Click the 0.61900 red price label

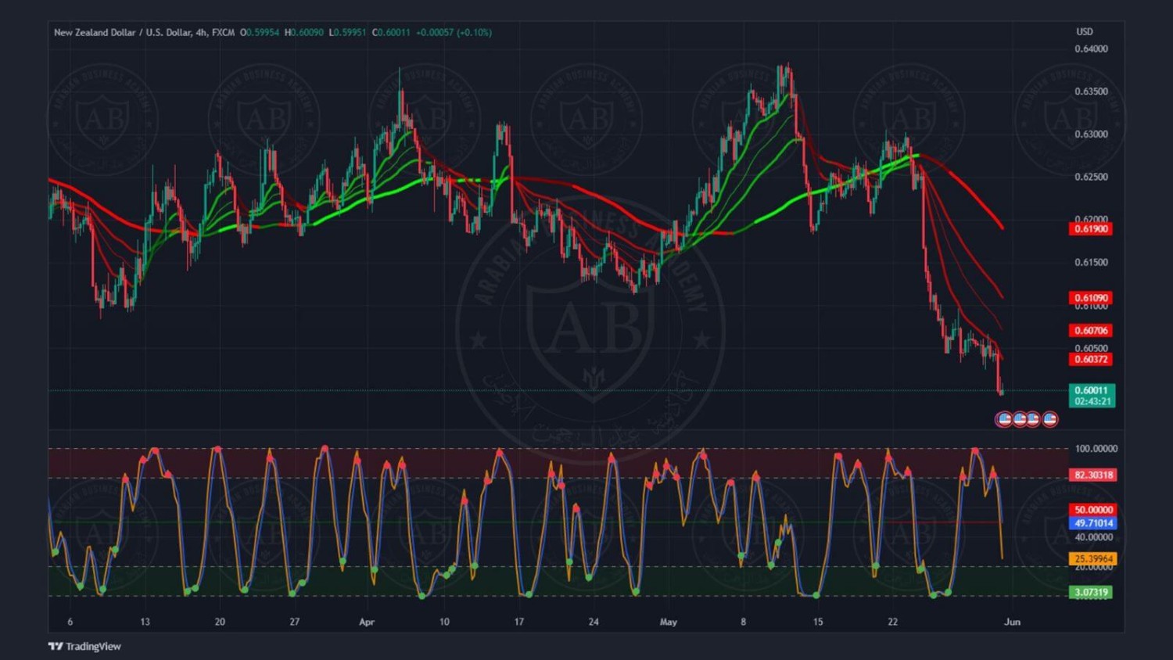[1091, 229]
